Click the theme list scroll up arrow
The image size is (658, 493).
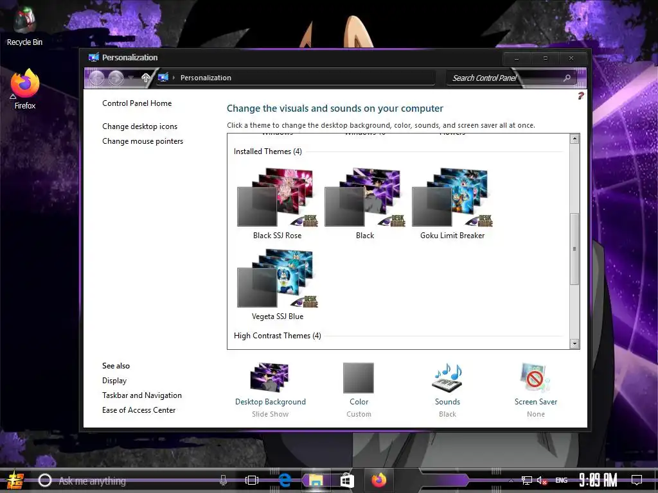(574, 139)
